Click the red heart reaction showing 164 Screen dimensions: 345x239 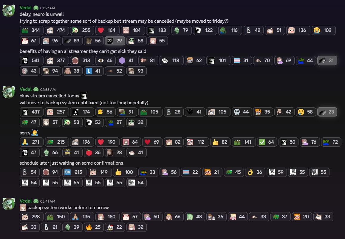click(107, 30)
